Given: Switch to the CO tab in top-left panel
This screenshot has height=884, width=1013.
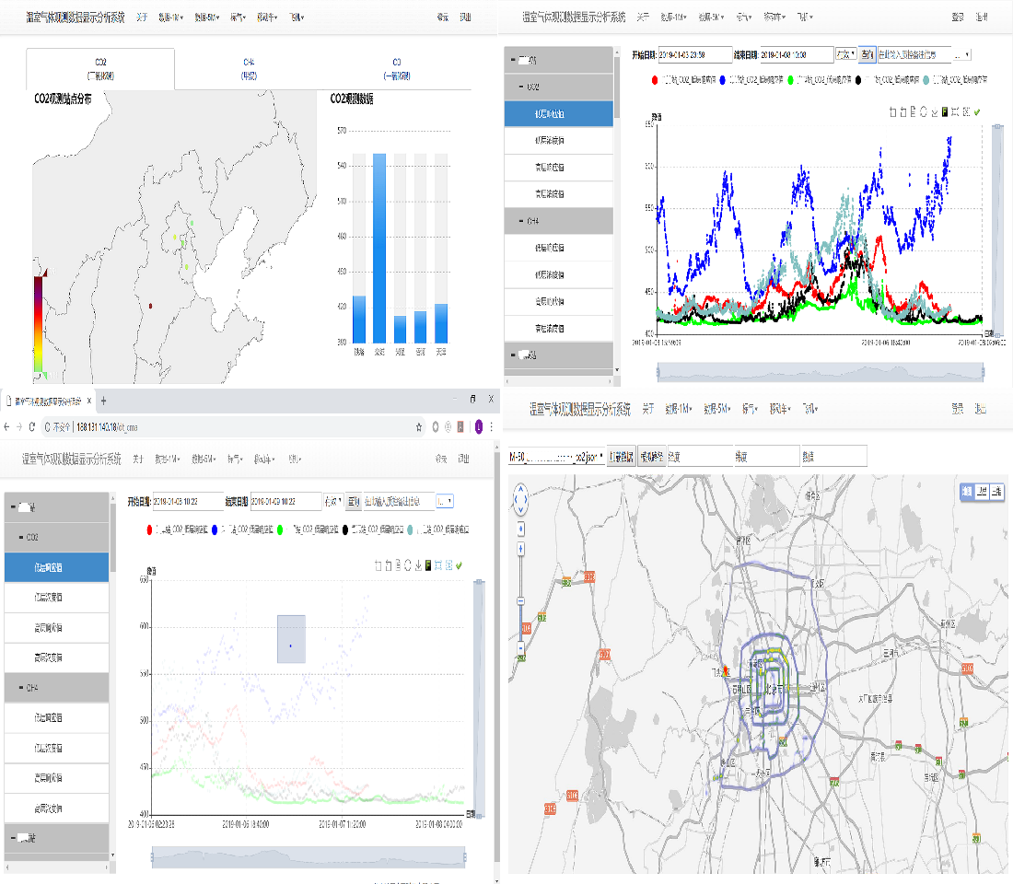Looking at the screenshot, I should pos(397,68).
